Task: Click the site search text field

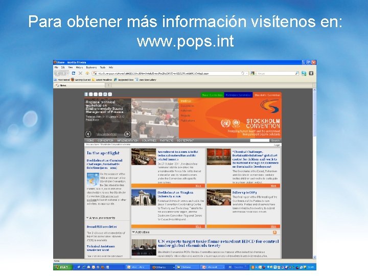Action: click(x=260, y=141)
